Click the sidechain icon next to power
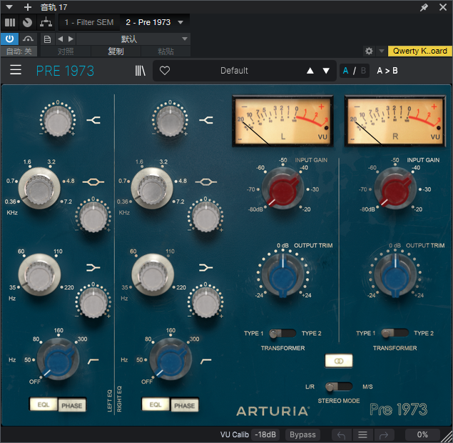Image resolution: width=453 pixels, height=443 pixels. coord(28,39)
